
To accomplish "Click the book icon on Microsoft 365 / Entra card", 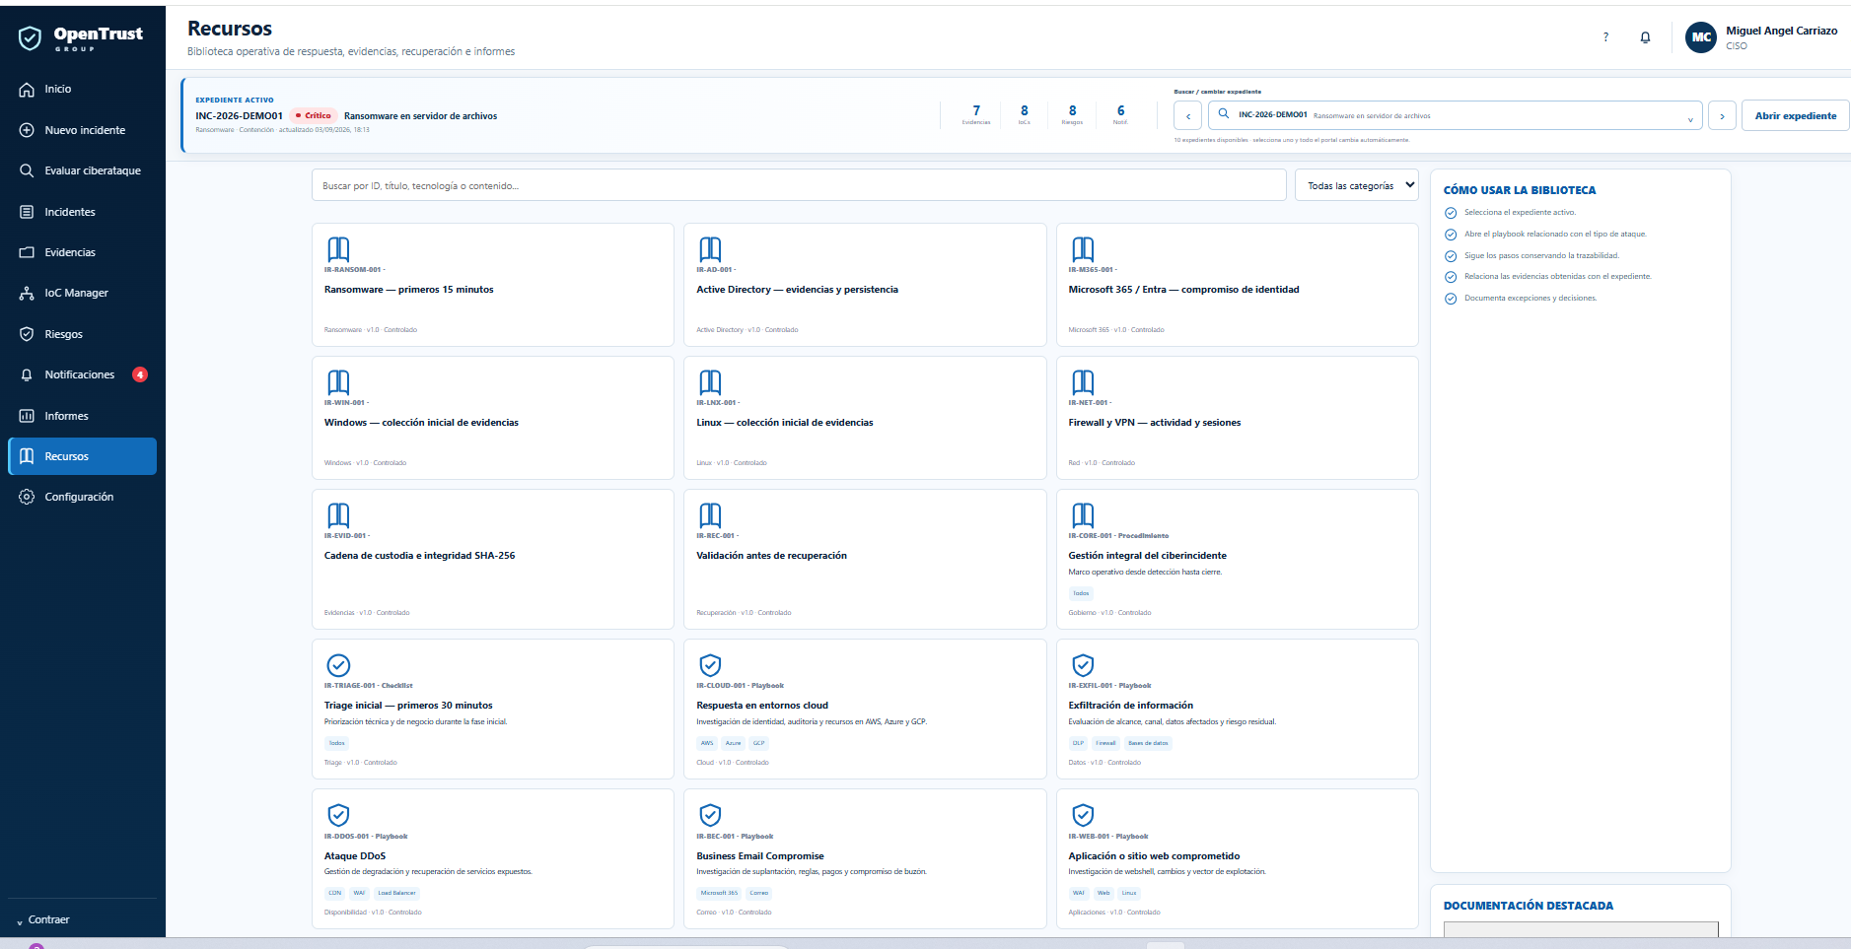I will click(1083, 248).
